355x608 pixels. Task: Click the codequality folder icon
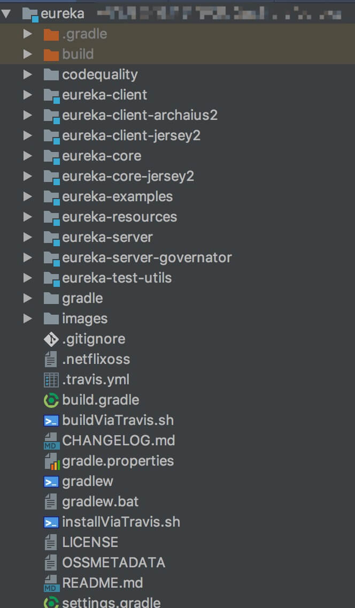point(51,74)
